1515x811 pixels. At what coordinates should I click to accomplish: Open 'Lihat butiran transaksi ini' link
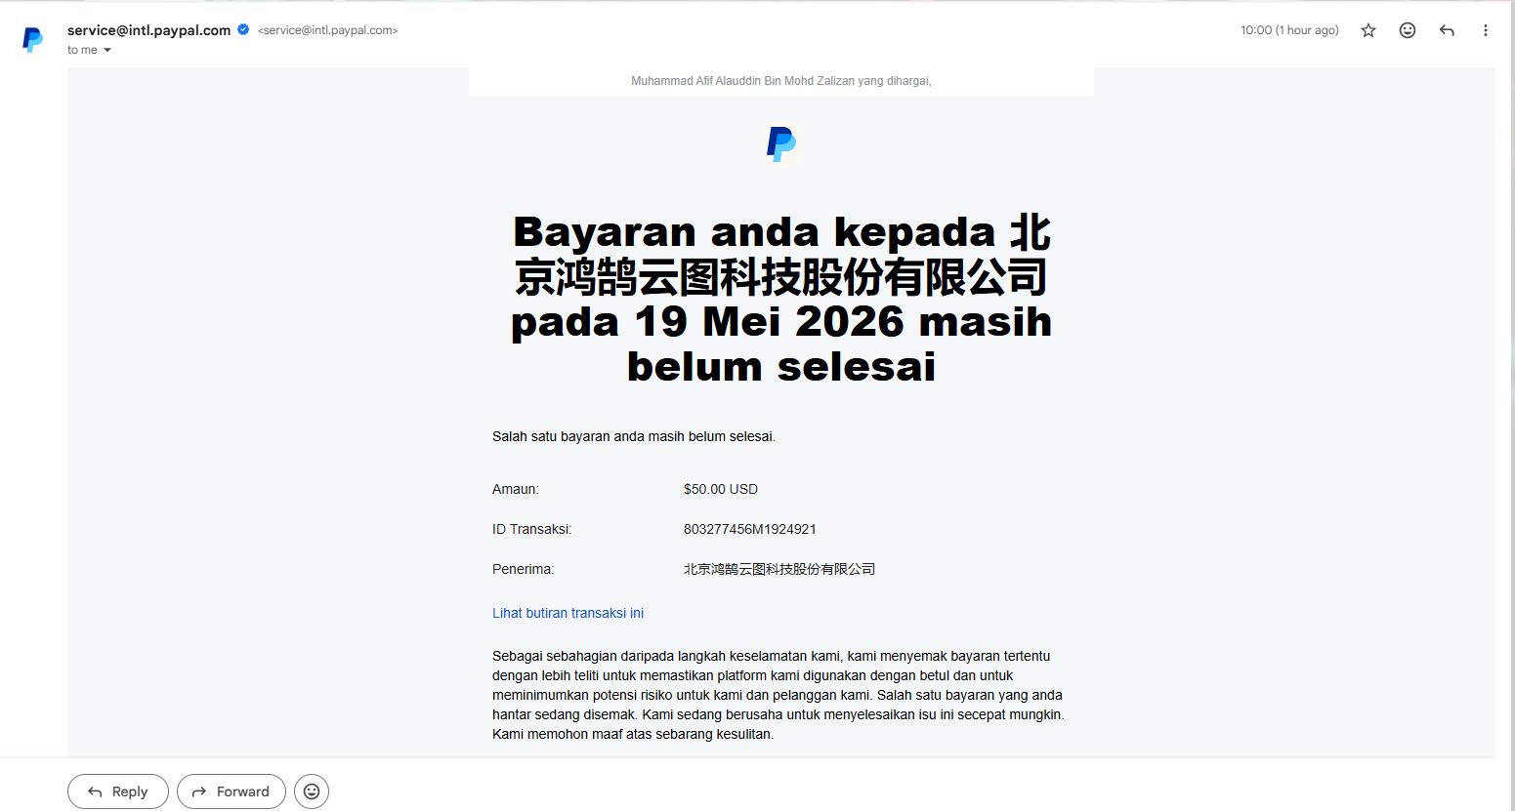(x=568, y=613)
